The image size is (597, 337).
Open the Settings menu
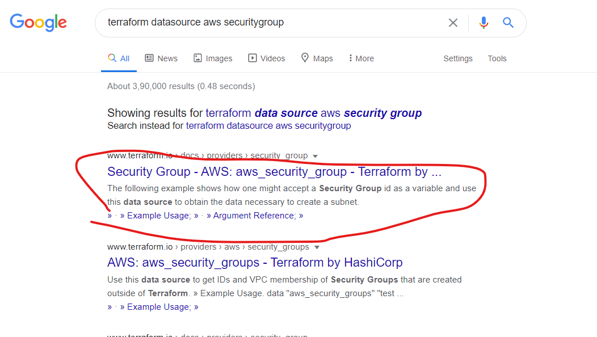click(458, 58)
